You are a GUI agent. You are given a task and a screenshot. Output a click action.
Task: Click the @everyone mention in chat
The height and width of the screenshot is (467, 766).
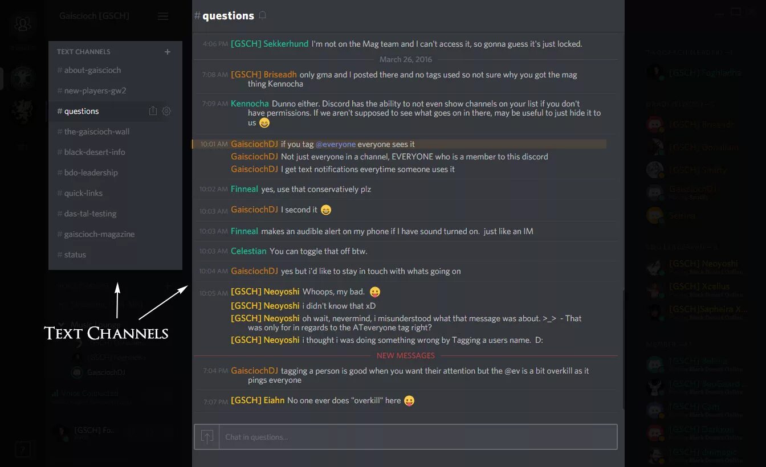(336, 144)
